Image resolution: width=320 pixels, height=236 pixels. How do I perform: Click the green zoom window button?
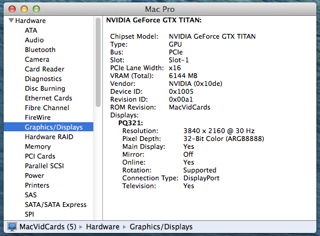click(36, 9)
